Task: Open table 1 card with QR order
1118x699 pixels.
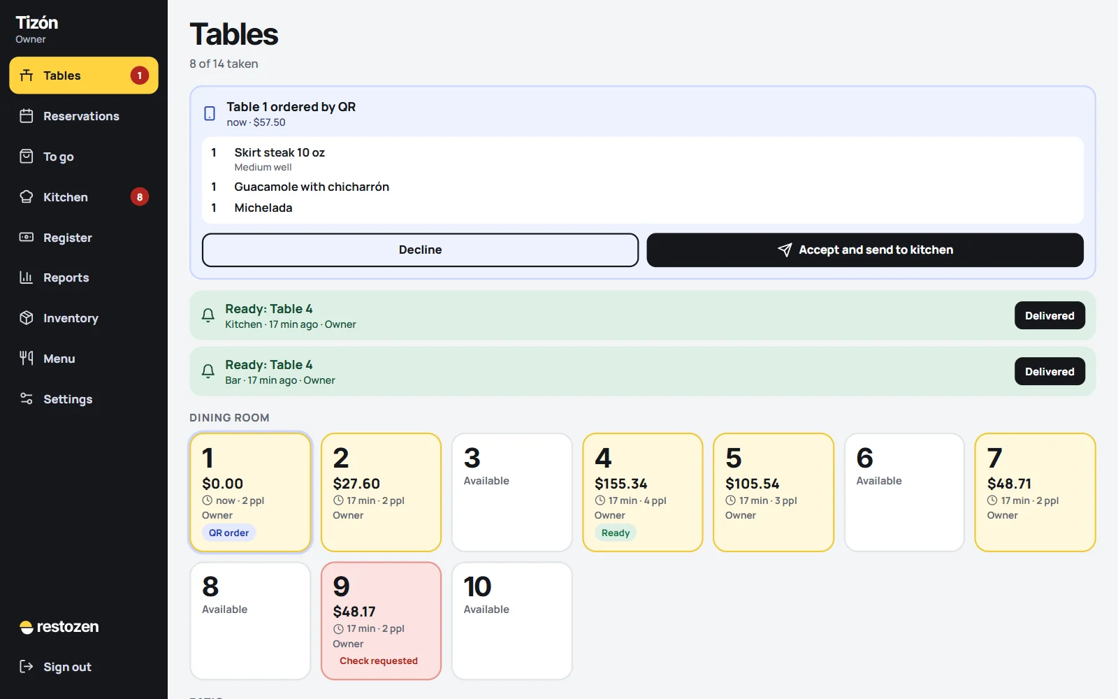Action: point(250,492)
